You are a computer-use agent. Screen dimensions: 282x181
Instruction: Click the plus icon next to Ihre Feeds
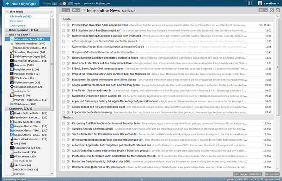pyautogui.click(x=51, y=12)
